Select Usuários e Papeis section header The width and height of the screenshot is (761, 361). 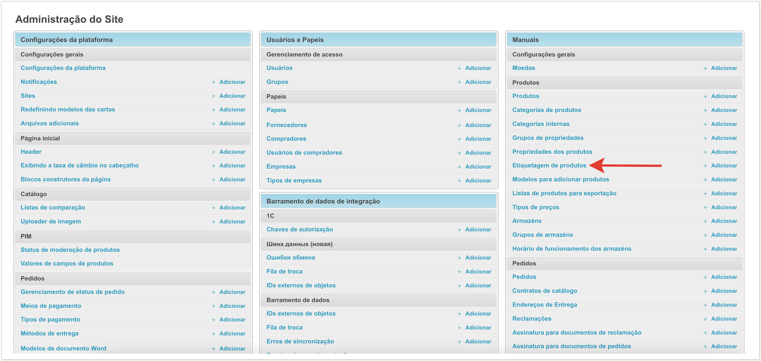[x=295, y=40]
